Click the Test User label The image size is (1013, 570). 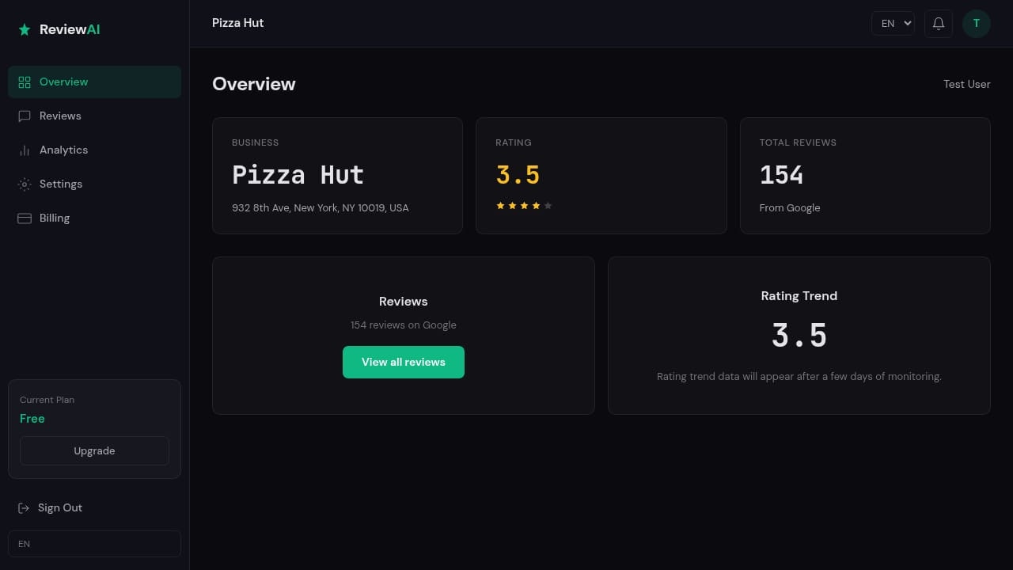[966, 84]
